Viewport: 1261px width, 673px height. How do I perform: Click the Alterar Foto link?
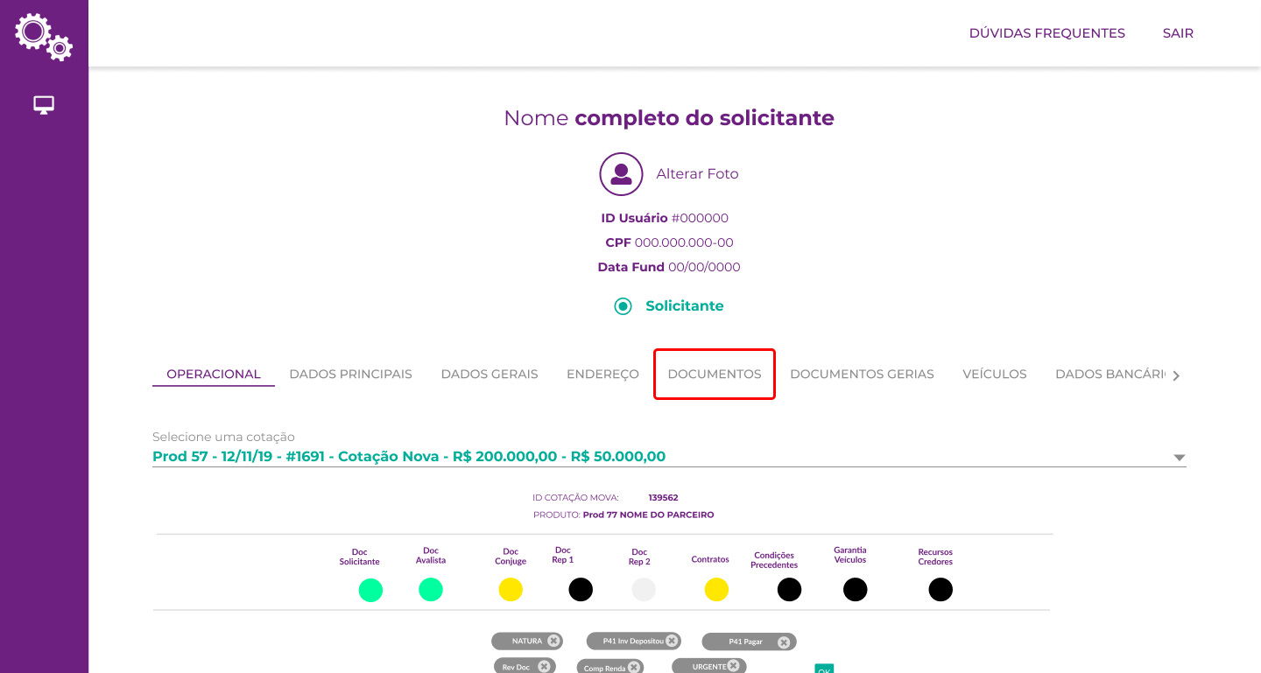pyautogui.click(x=697, y=174)
